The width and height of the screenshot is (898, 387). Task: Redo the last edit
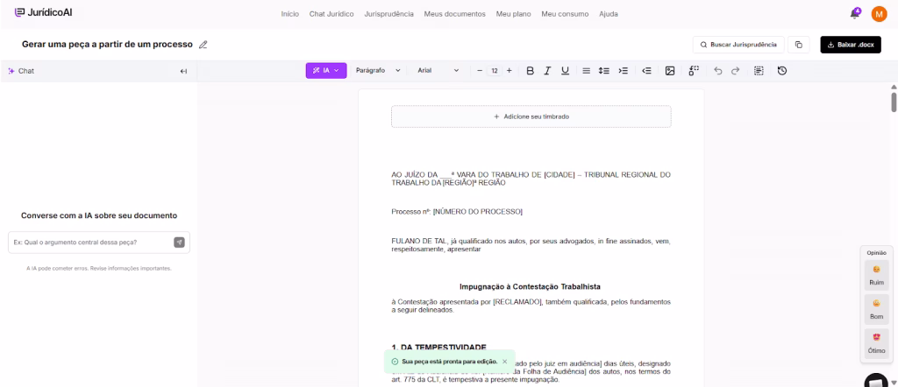[x=736, y=71]
